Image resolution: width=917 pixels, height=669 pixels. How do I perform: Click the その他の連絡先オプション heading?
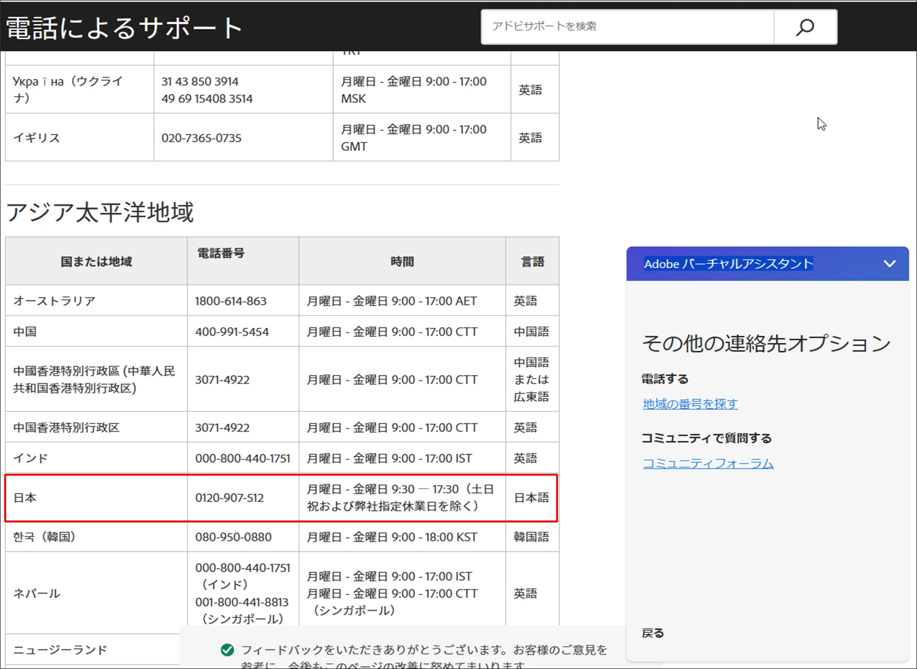766,343
